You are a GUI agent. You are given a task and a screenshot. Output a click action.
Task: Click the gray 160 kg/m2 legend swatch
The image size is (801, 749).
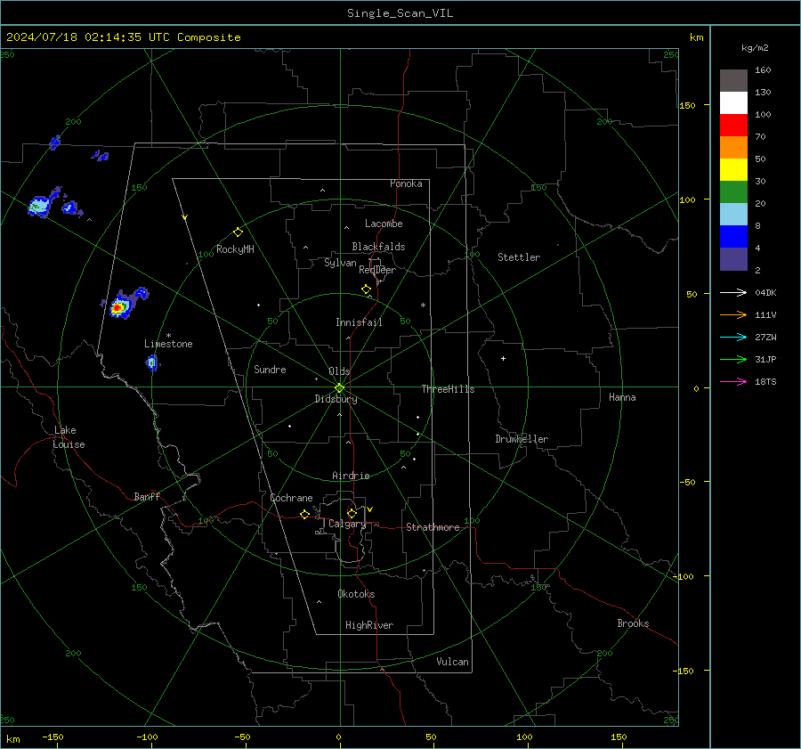click(x=733, y=81)
